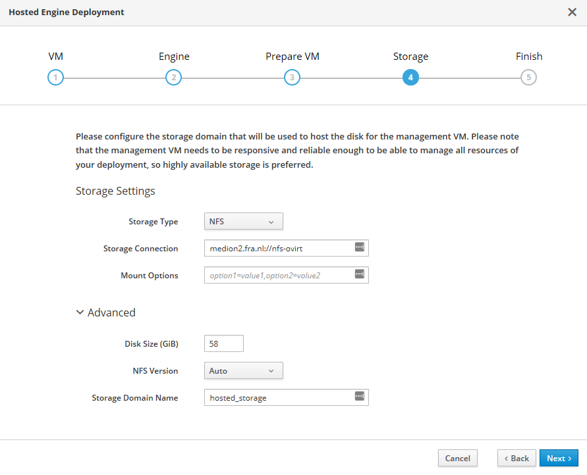The width and height of the screenshot is (587, 475).
Task: Open the NFS Version Auto dropdown
Action: click(x=243, y=371)
